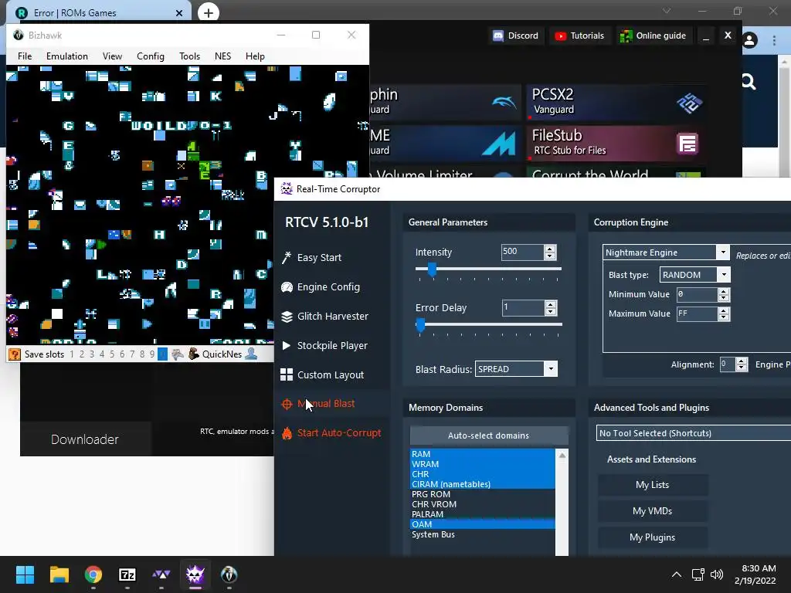Select PALRAM memory domain
The image size is (791, 593).
point(483,514)
